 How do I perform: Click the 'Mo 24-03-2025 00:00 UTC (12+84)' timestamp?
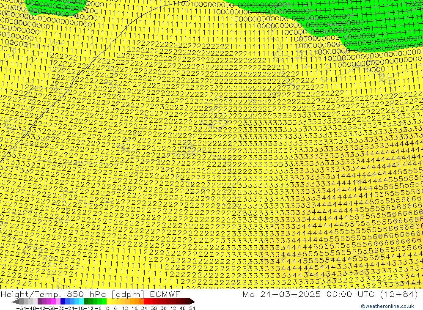330,294
